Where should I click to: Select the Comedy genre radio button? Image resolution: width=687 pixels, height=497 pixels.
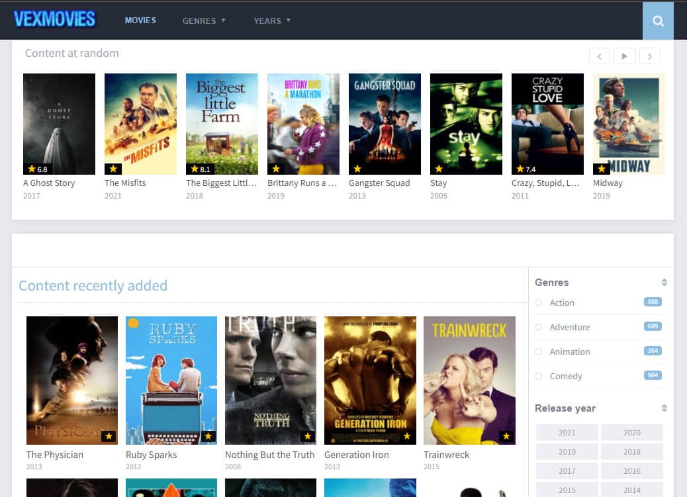click(x=539, y=377)
